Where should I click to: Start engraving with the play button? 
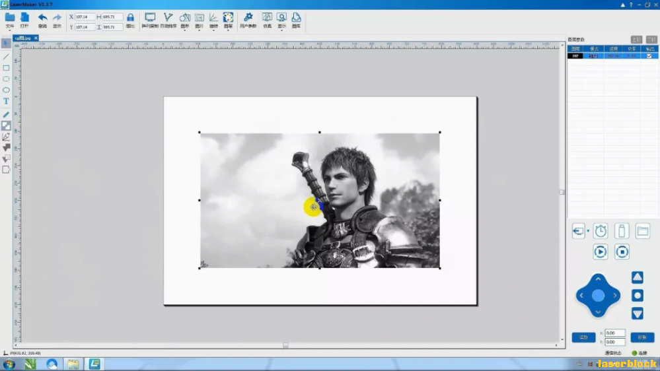coord(601,252)
